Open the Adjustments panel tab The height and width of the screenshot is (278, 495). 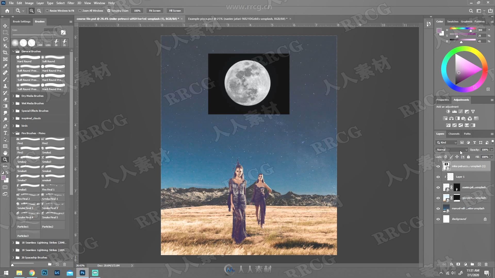tap(461, 99)
